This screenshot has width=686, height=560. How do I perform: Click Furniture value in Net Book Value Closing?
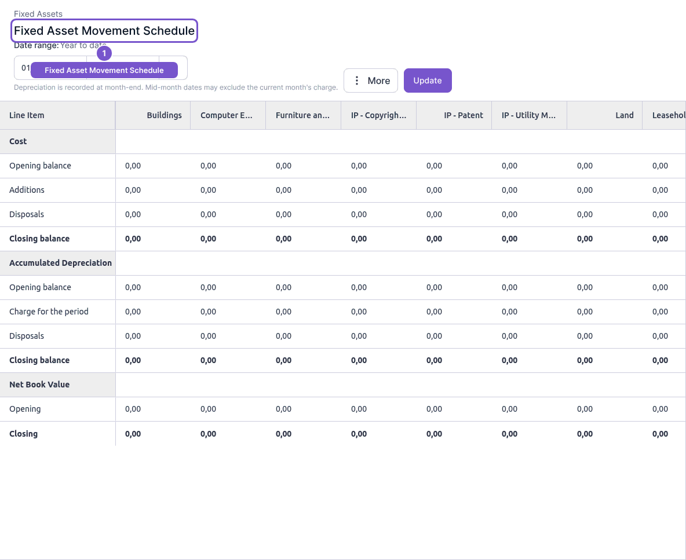coord(283,434)
